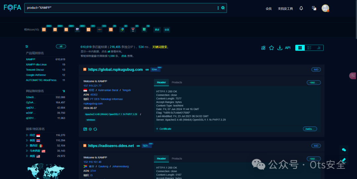The height and width of the screenshot is (179, 357).
Task: Click the 关键词搜索 link
Action: [160, 47]
